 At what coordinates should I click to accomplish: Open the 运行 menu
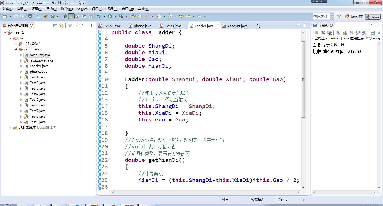[112, 9]
